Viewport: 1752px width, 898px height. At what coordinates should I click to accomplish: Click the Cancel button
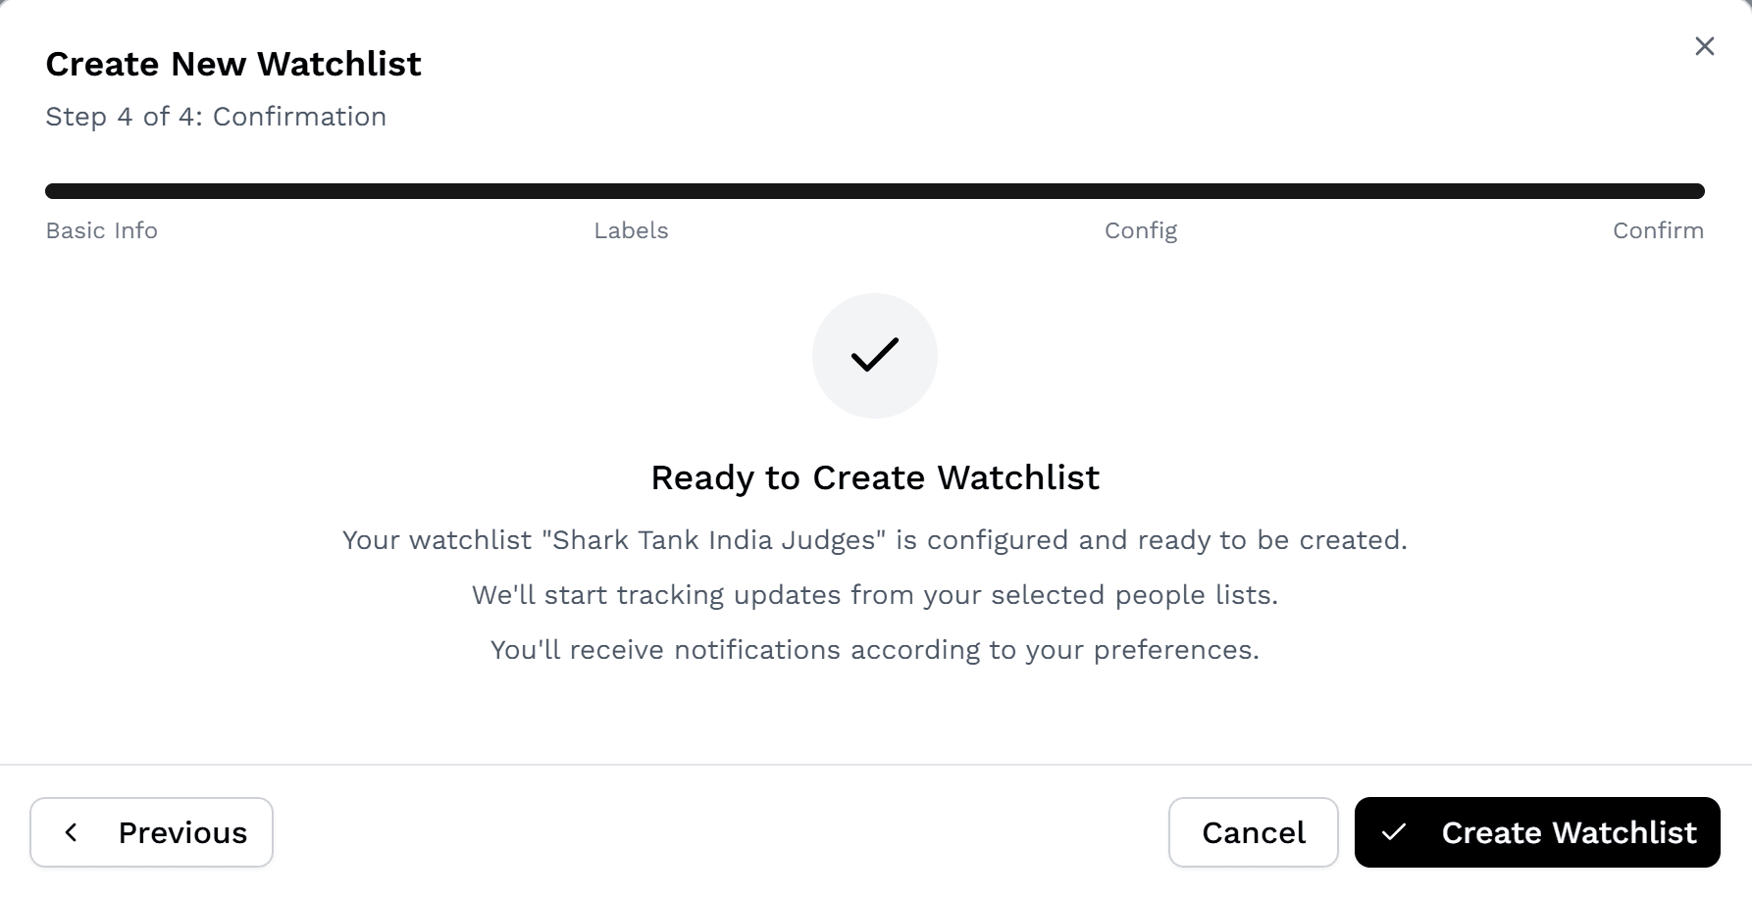coord(1253,832)
